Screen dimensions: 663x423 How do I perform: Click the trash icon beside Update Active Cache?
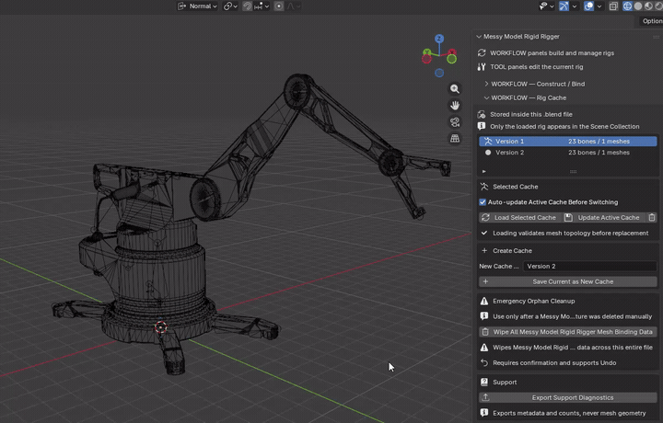[x=652, y=217]
